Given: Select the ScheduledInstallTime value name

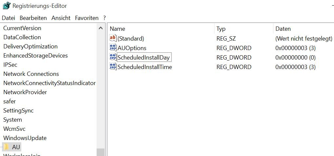Looking at the screenshot, I should 145,67.
